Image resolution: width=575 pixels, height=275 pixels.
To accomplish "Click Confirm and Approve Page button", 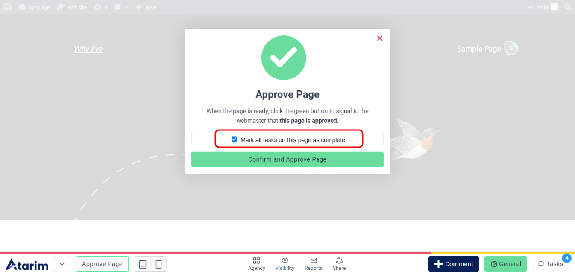I will click(287, 159).
